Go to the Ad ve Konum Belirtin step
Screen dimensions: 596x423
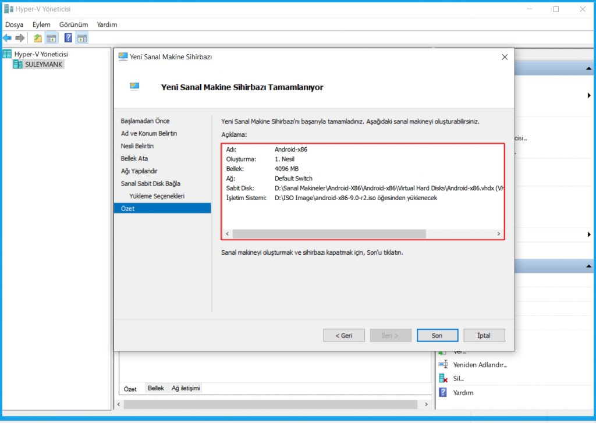[149, 133]
